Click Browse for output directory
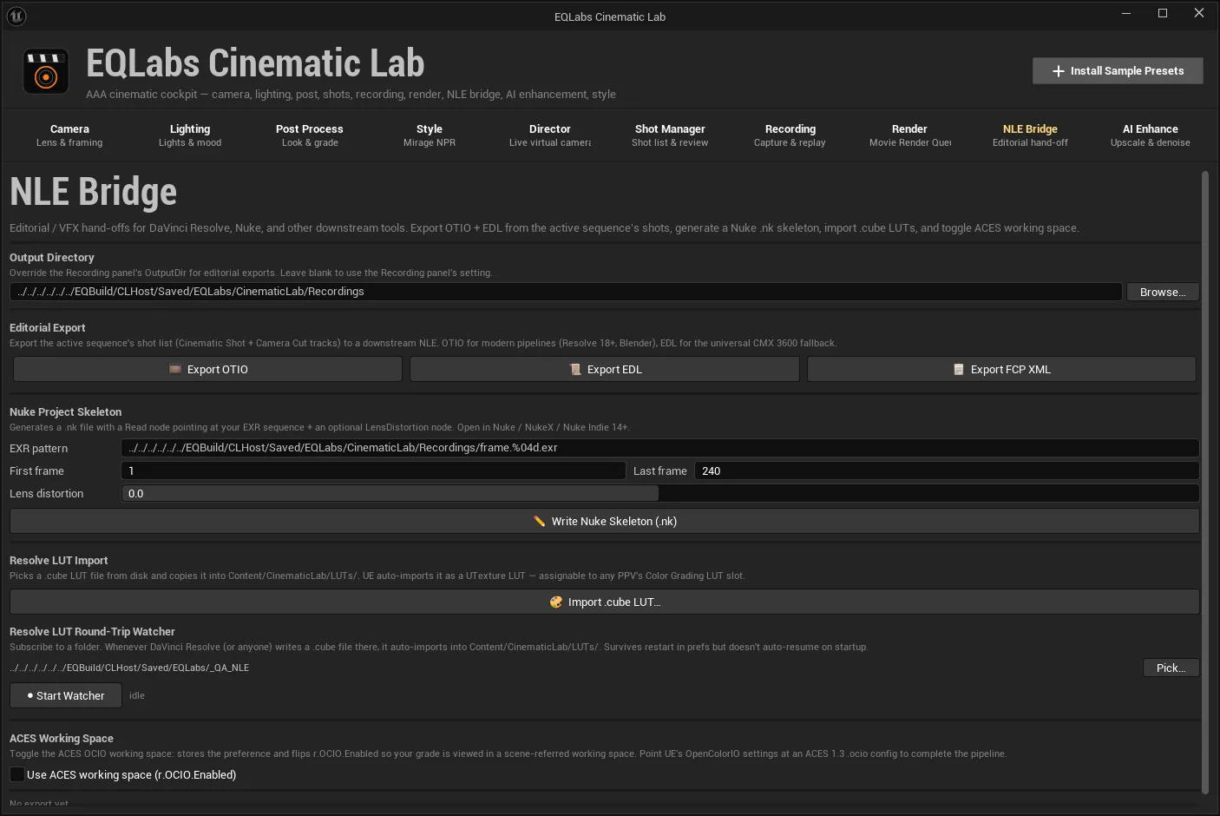The image size is (1220, 816). click(x=1163, y=292)
